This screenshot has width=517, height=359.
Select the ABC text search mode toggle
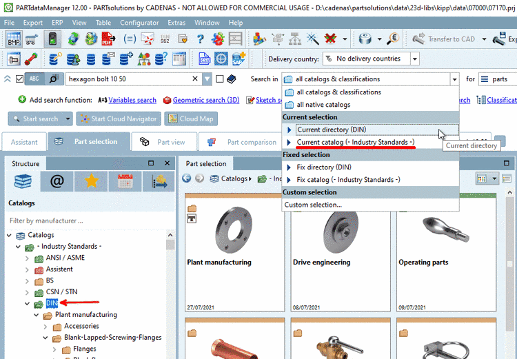34,79
